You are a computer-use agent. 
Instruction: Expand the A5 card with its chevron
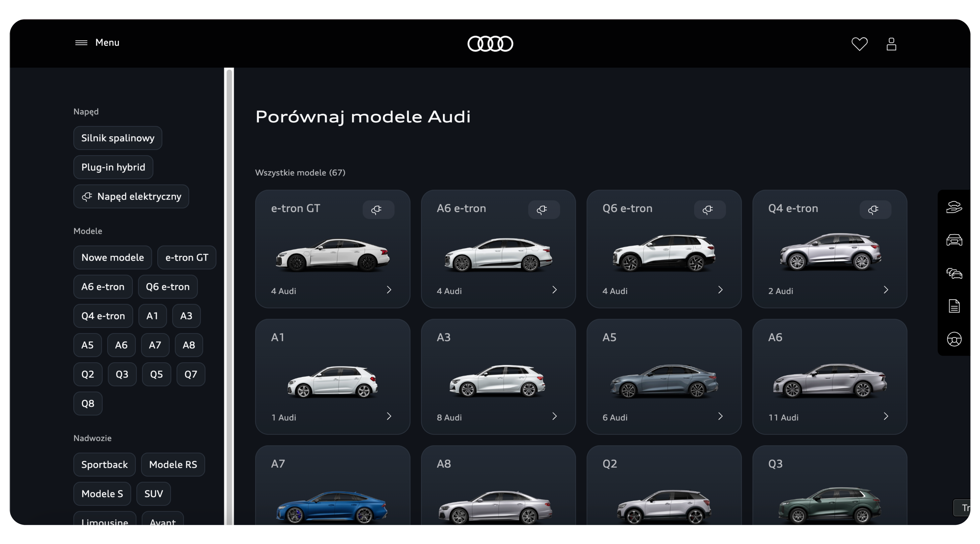point(720,416)
